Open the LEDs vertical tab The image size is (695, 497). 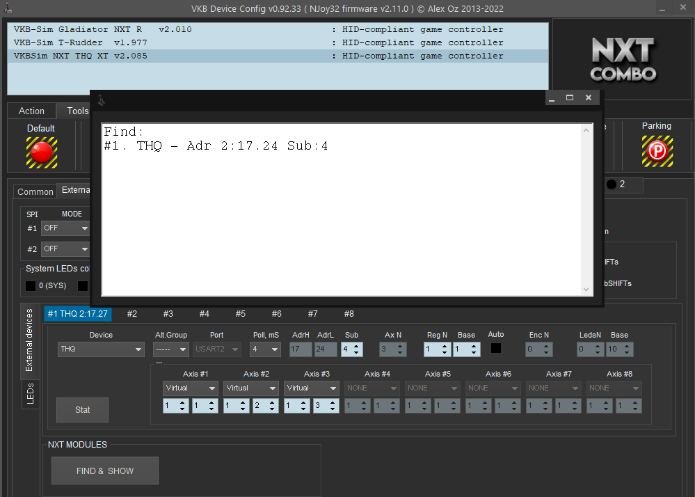click(x=30, y=394)
